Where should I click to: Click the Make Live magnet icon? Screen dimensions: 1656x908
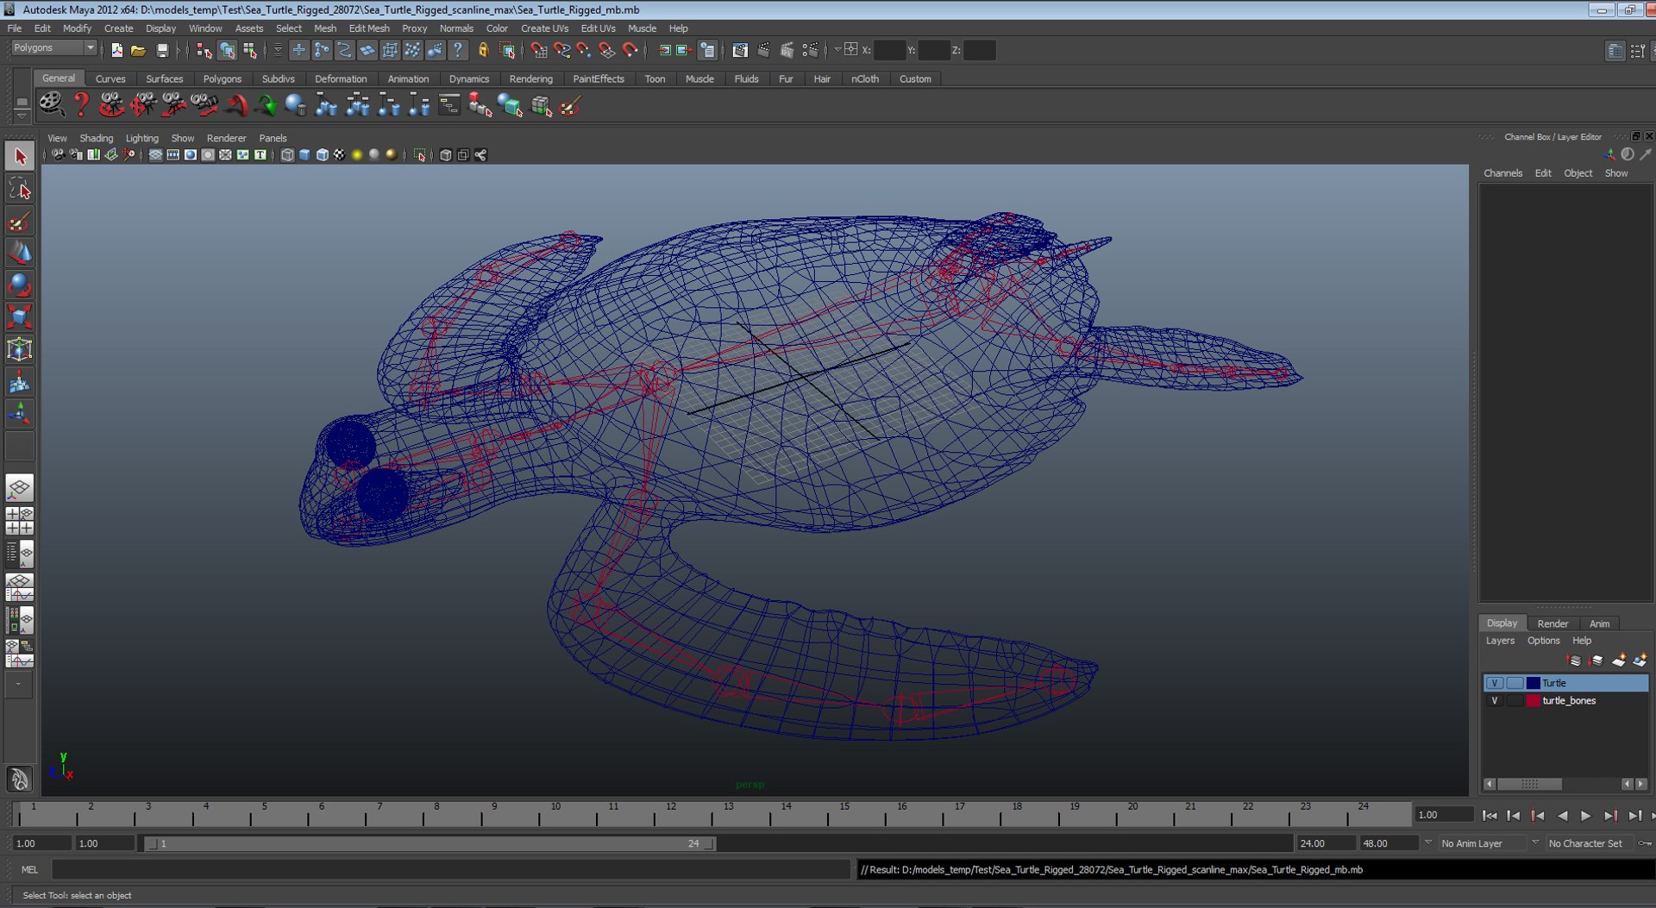point(630,50)
